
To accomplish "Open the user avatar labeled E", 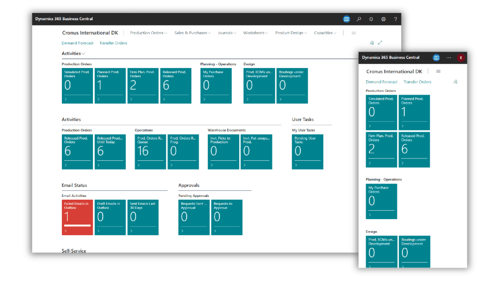I will coord(460,58).
